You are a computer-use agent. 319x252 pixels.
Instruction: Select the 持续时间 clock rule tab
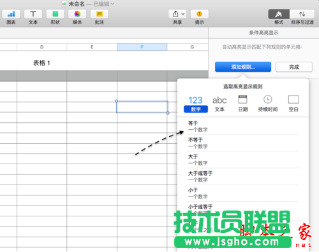point(268,104)
